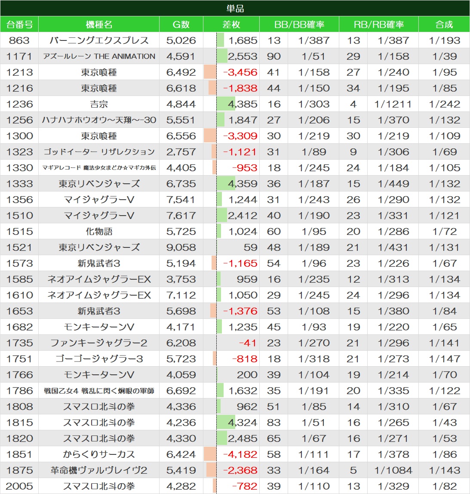Click the 4,385 difference value
Screen dimensions: 470x494
pyautogui.click(x=243, y=104)
